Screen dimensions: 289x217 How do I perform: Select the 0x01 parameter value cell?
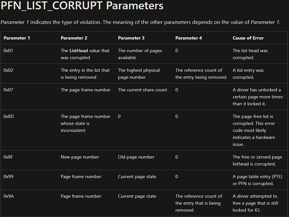coord(8,51)
